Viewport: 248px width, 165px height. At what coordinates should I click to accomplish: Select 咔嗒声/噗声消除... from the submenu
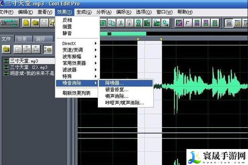click(x=126, y=103)
